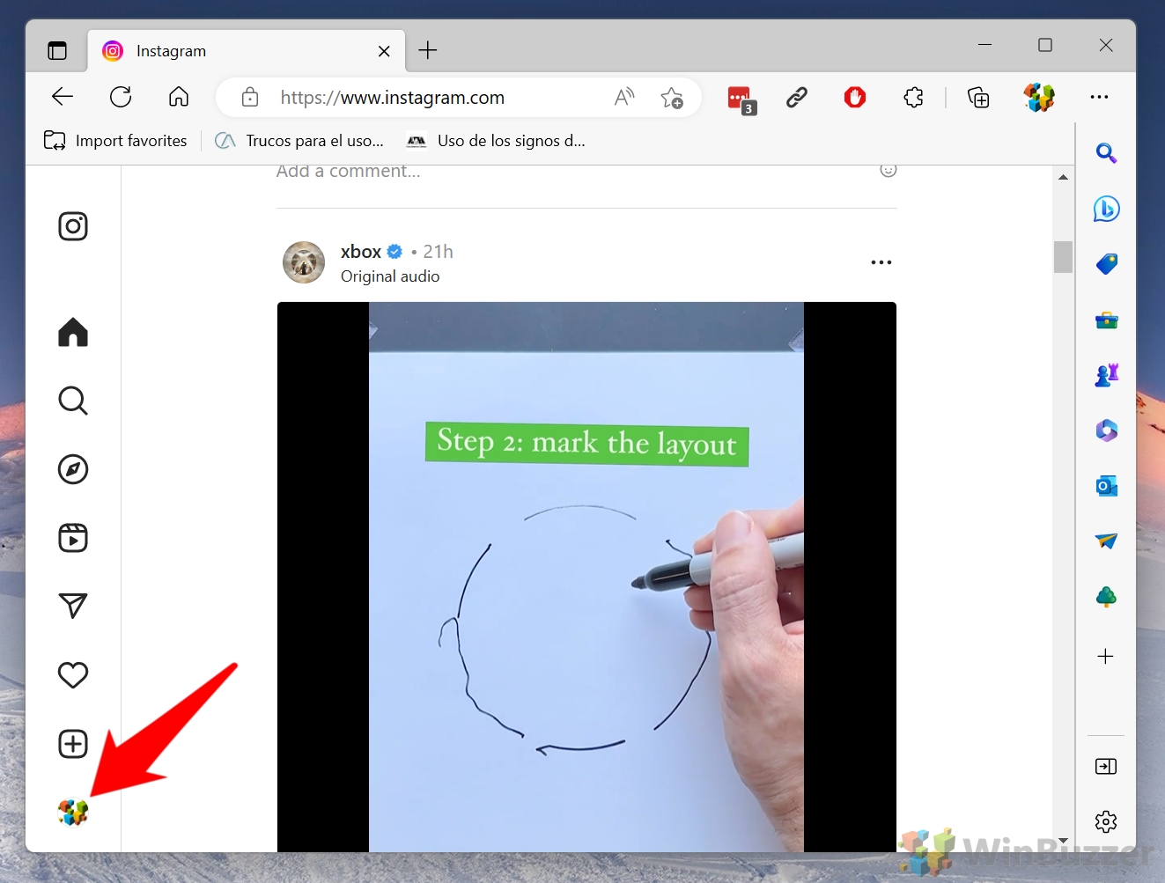Open post timestamp 21h
This screenshot has width=1165, height=883.
(439, 252)
